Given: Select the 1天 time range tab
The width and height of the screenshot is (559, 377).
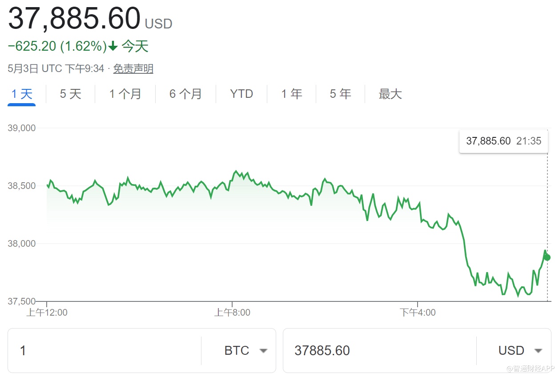Looking at the screenshot, I should (22, 94).
